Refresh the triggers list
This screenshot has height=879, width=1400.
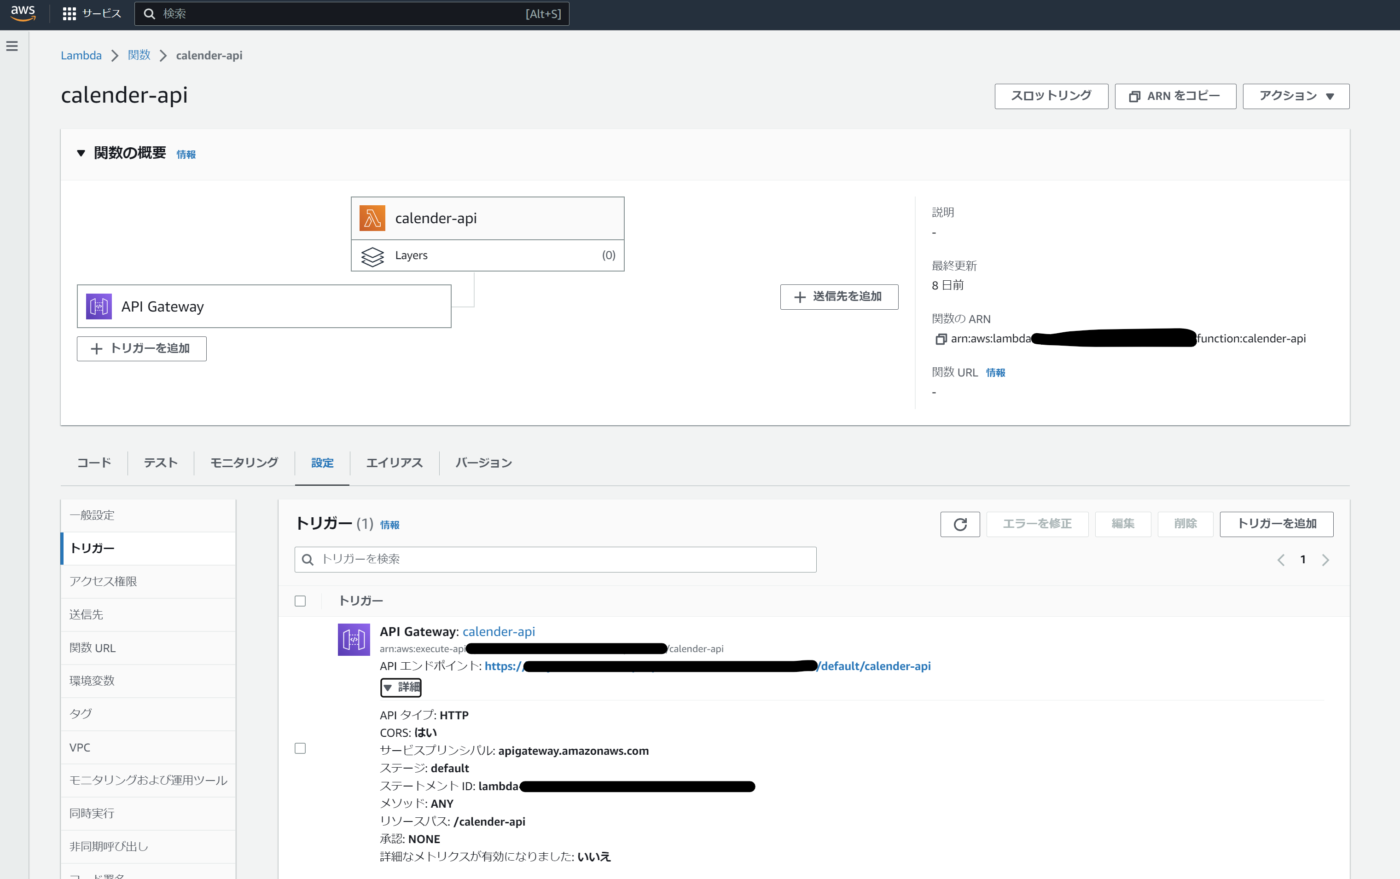point(960,524)
